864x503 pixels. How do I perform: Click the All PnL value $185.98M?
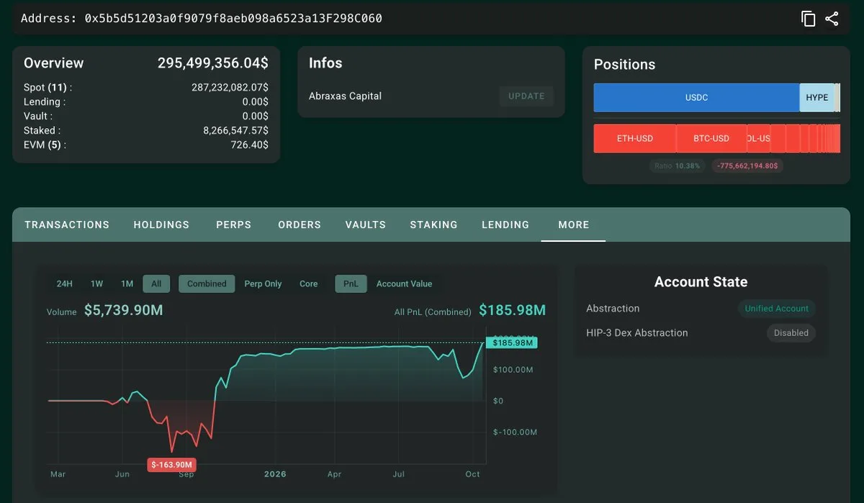pos(512,310)
